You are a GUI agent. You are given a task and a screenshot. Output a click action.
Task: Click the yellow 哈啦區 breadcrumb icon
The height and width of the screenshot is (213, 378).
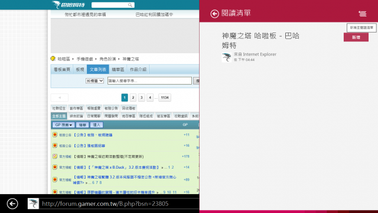tap(53, 59)
